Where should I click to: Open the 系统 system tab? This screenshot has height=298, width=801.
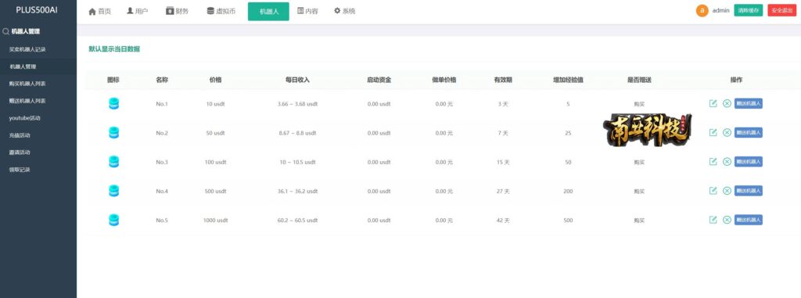(345, 11)
